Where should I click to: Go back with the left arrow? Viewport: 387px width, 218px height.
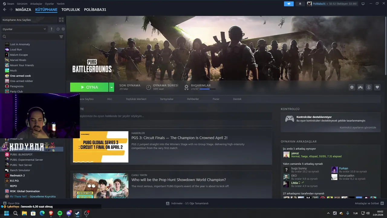(x=5, y=10)
